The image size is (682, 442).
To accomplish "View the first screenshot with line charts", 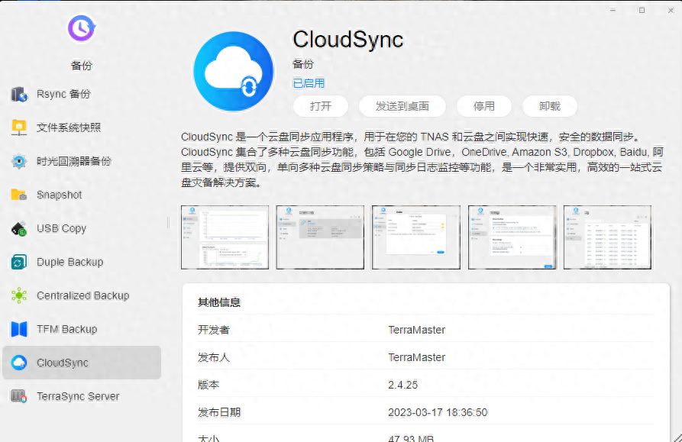I will click(225, 237).
